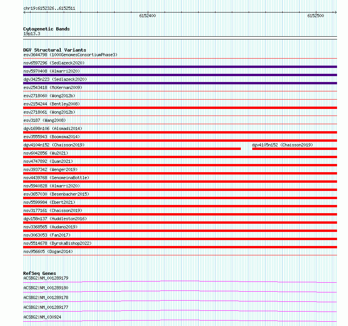Select the Cytogenetic Bands track heading
This screenshot has width=348, height=326.
pyautogui.click(x=47, y=29)
